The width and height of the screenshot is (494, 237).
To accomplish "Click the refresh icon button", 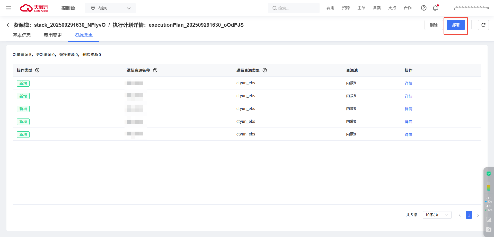I will click(x=483, y=25).
